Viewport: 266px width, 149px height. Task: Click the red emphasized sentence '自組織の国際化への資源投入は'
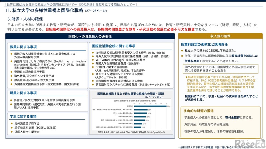(x=120, y=30)
